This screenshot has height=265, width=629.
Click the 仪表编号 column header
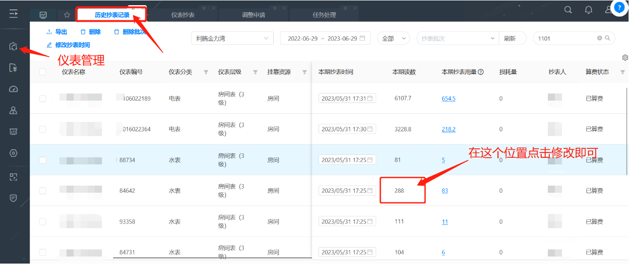131,72
